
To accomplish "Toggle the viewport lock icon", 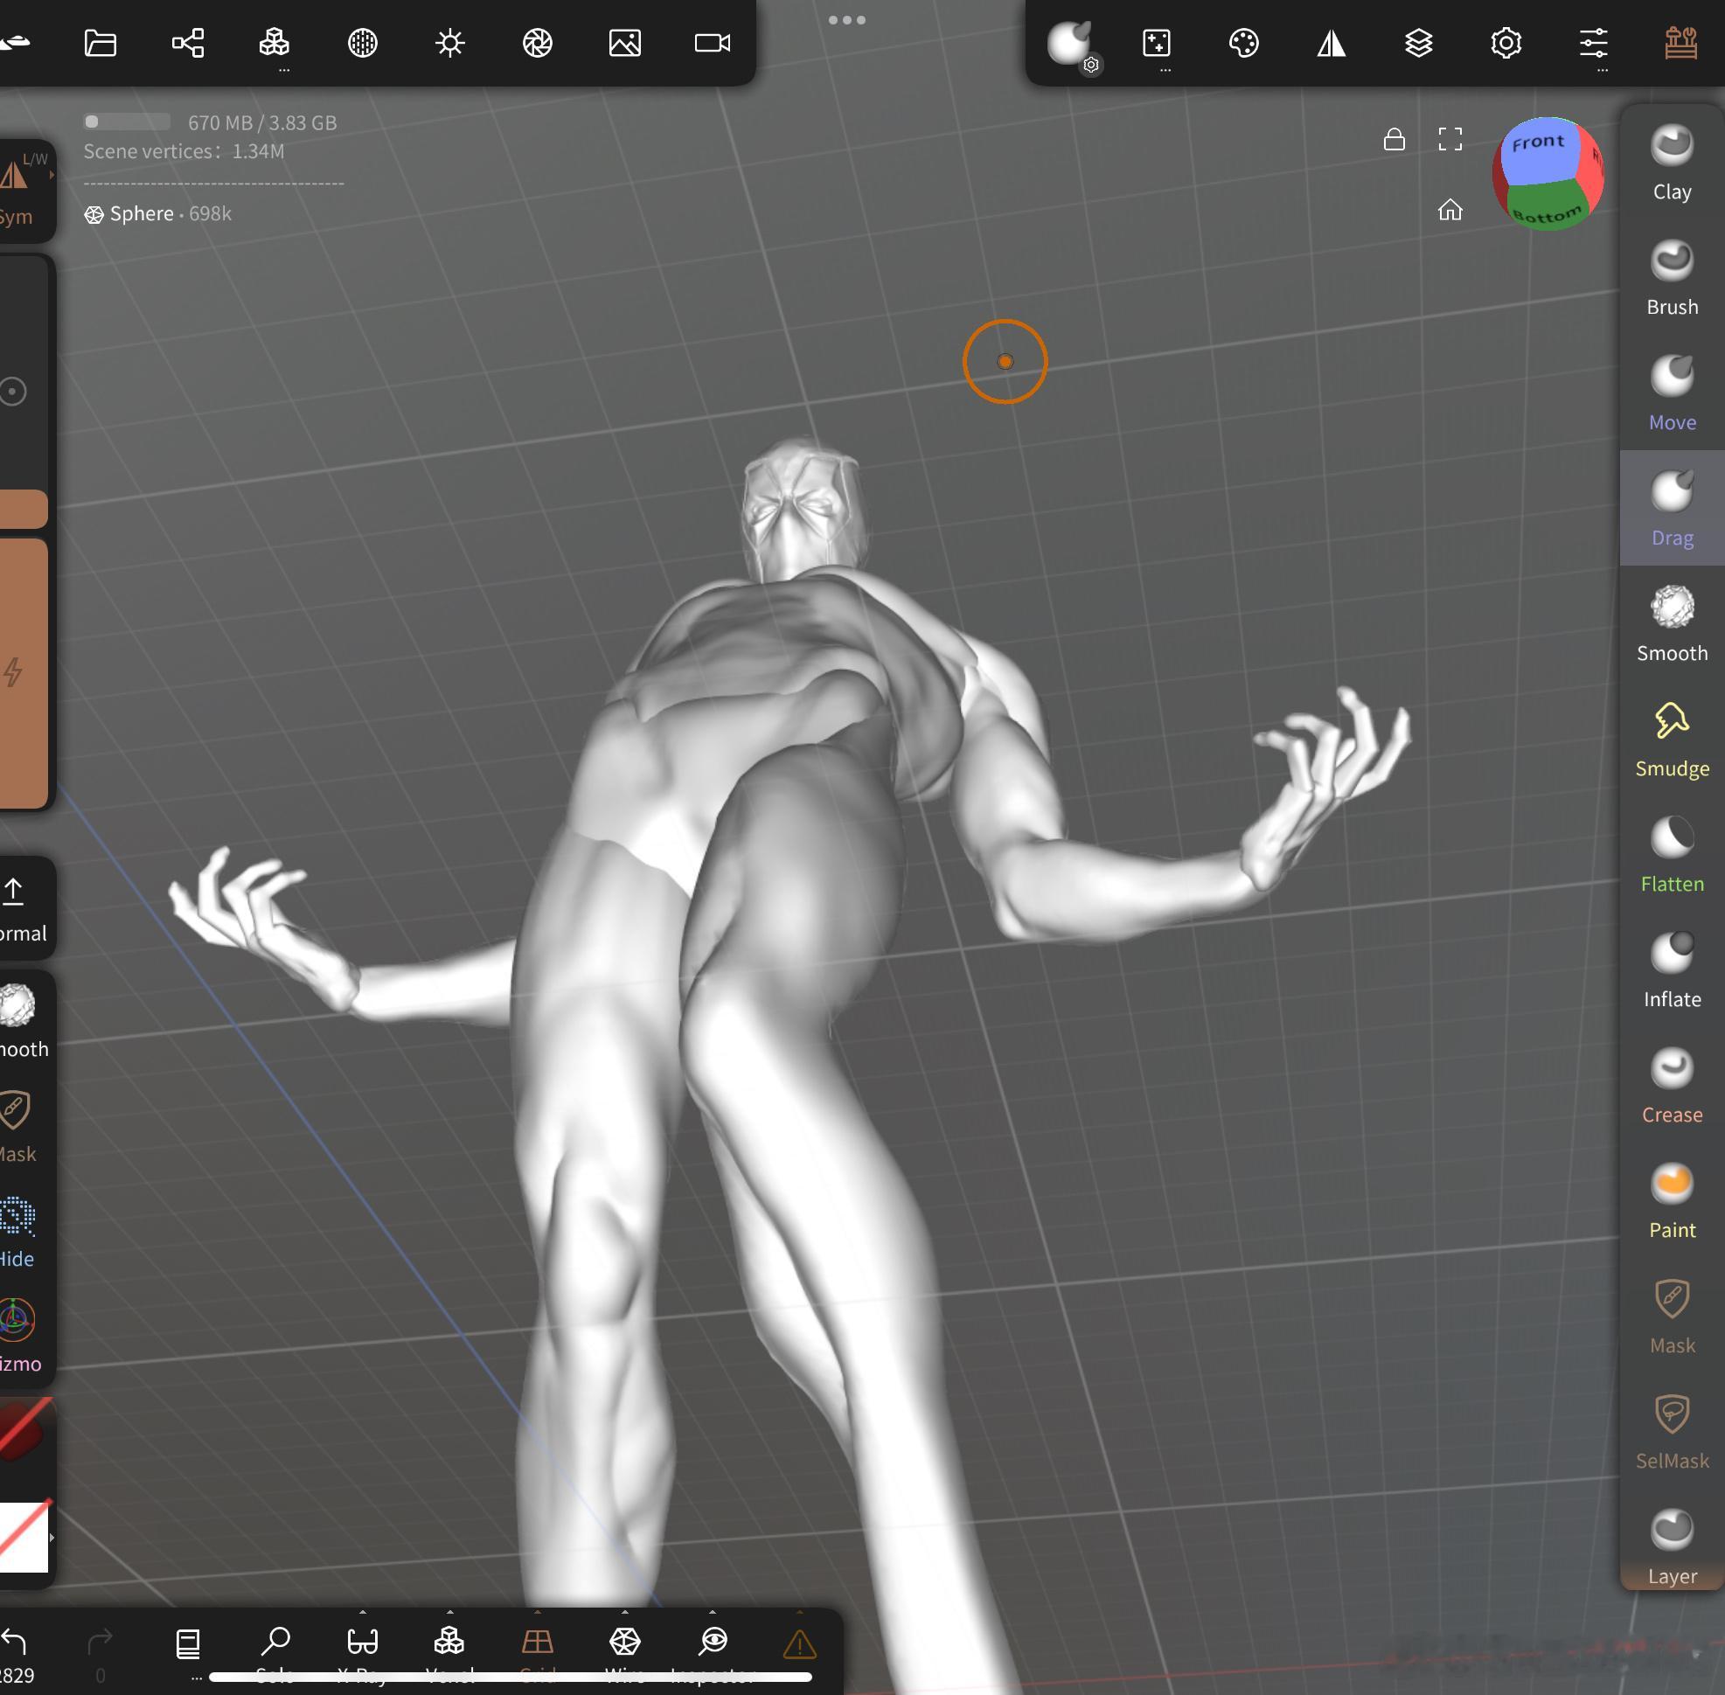I will pos(1394,139).
